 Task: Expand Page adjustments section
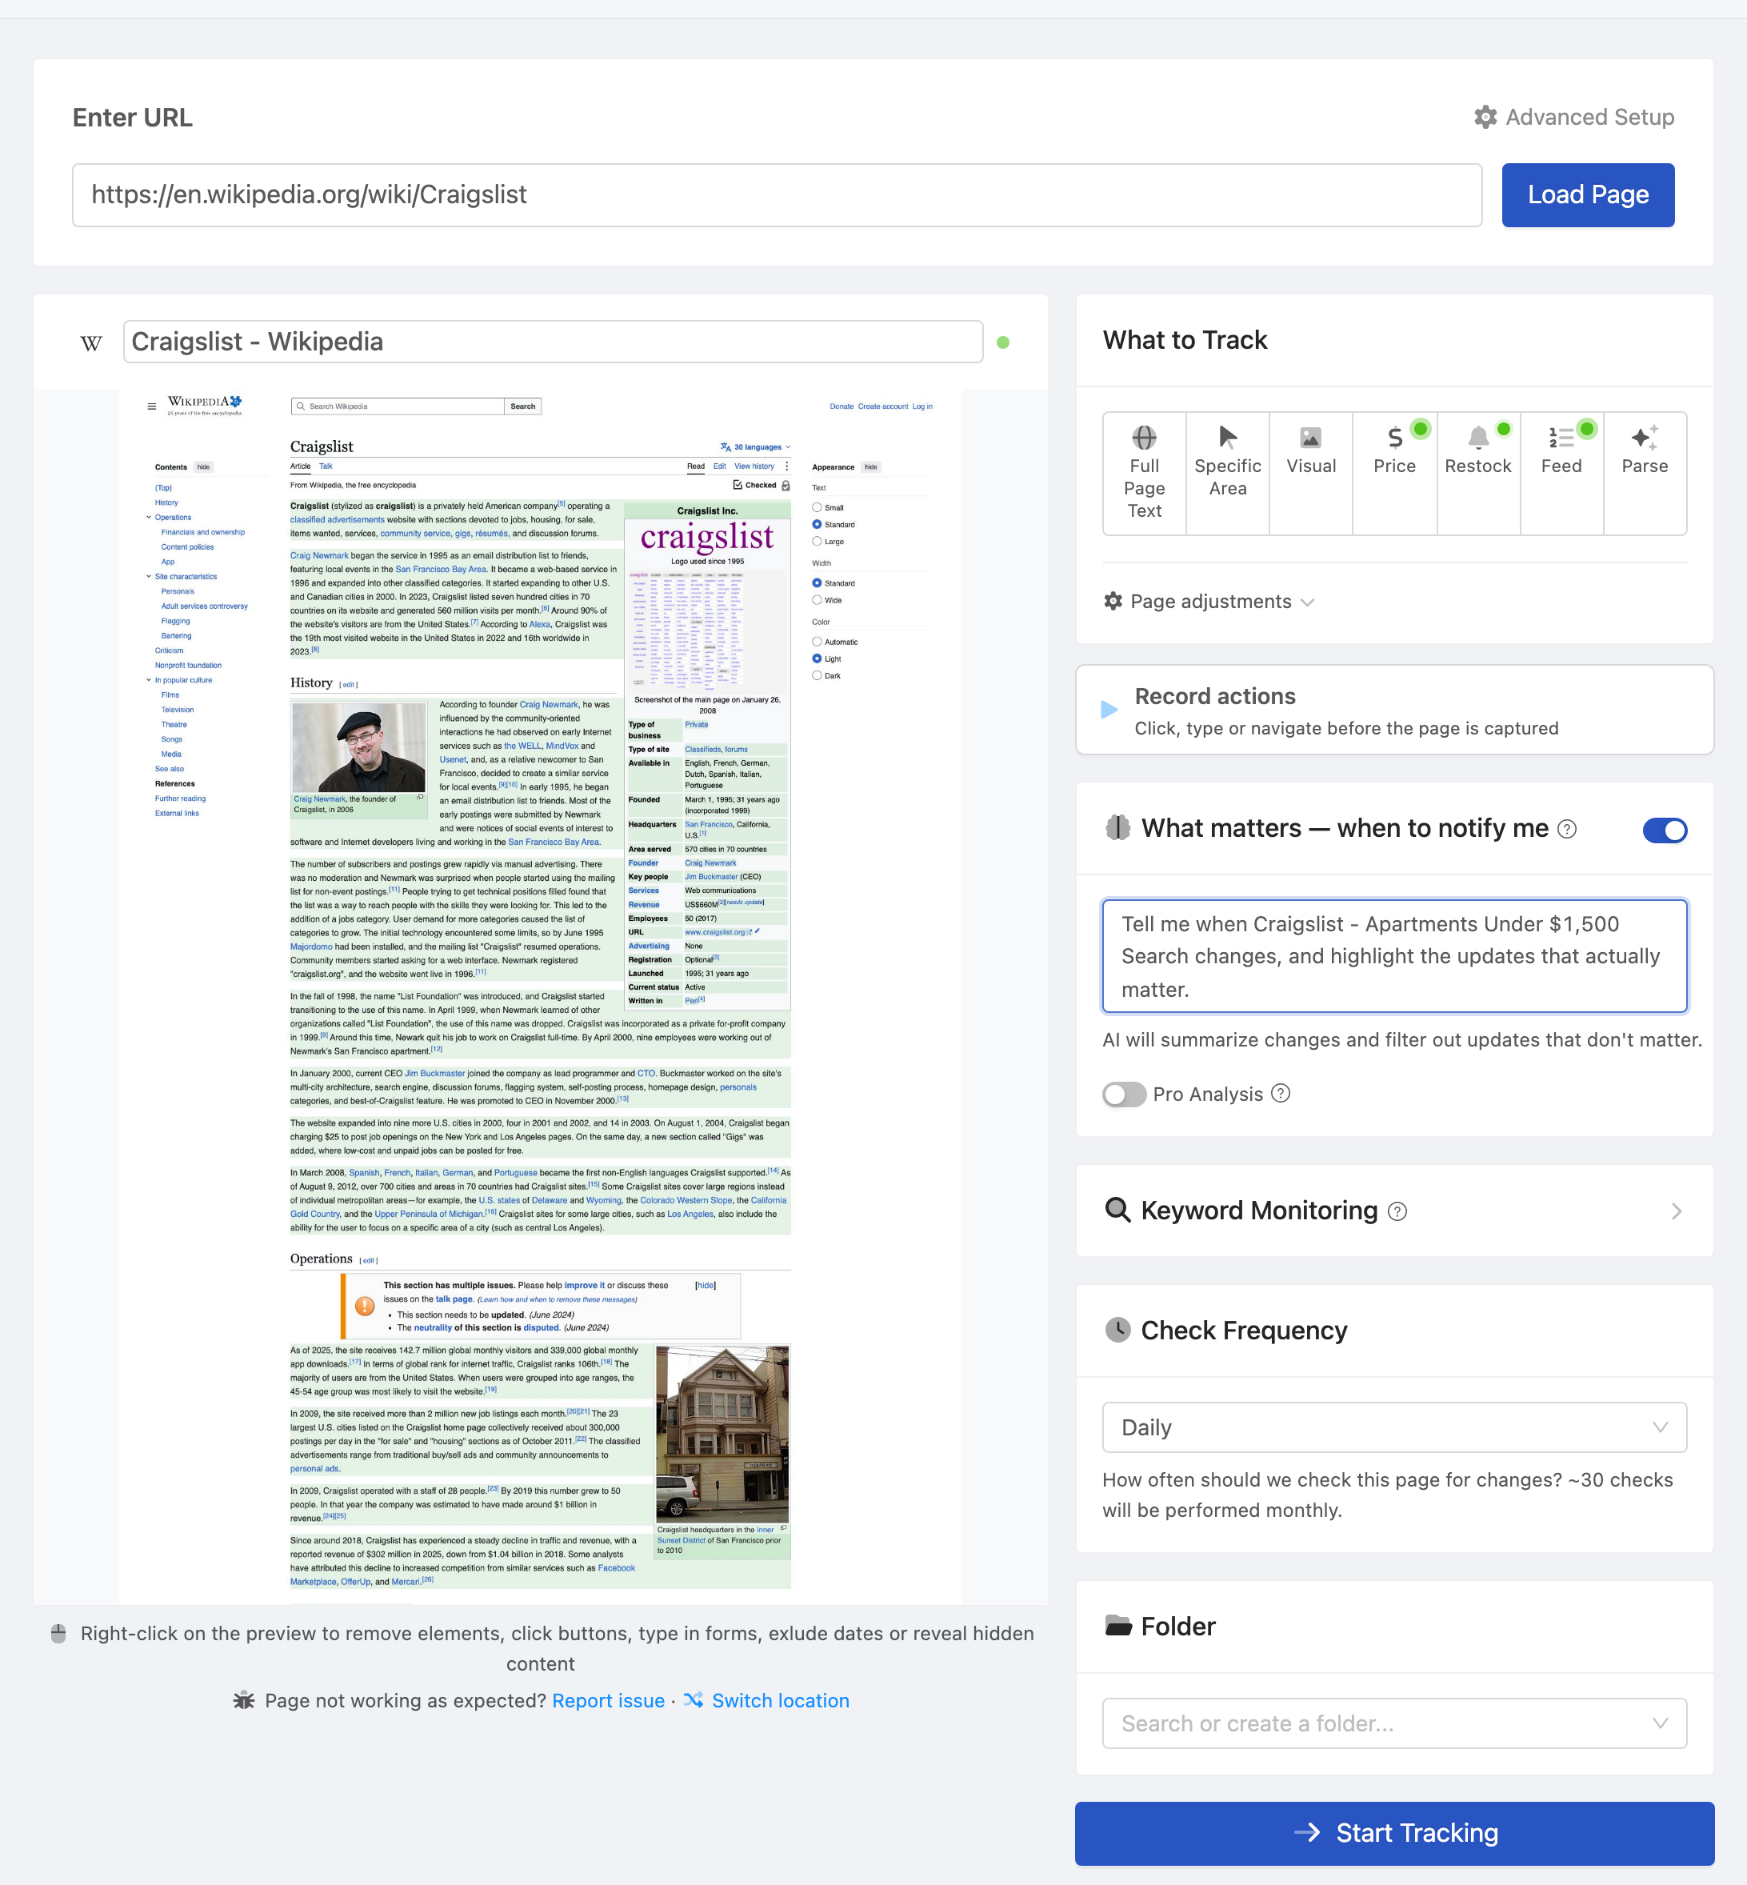(x=1209, y=601)
